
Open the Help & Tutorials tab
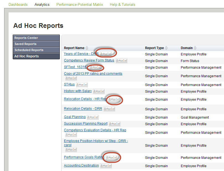[x=123, y=5]
